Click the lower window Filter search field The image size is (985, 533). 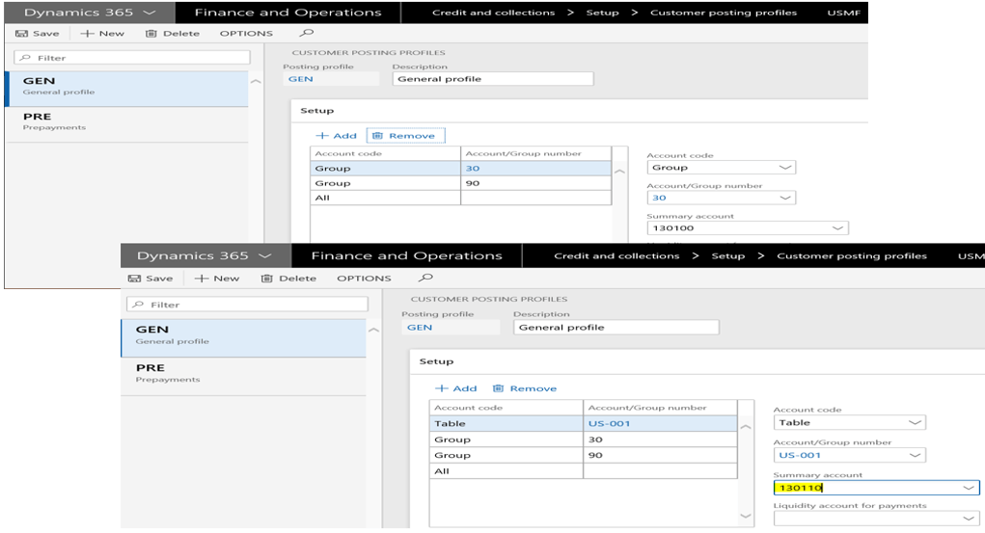(x=247, y=305)
